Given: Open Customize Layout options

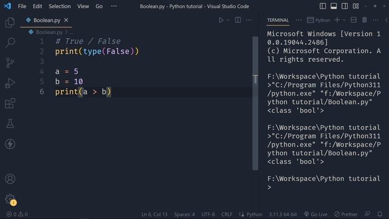Looking at the screenshot, I should pyautogui.click(x=356, y=6).
